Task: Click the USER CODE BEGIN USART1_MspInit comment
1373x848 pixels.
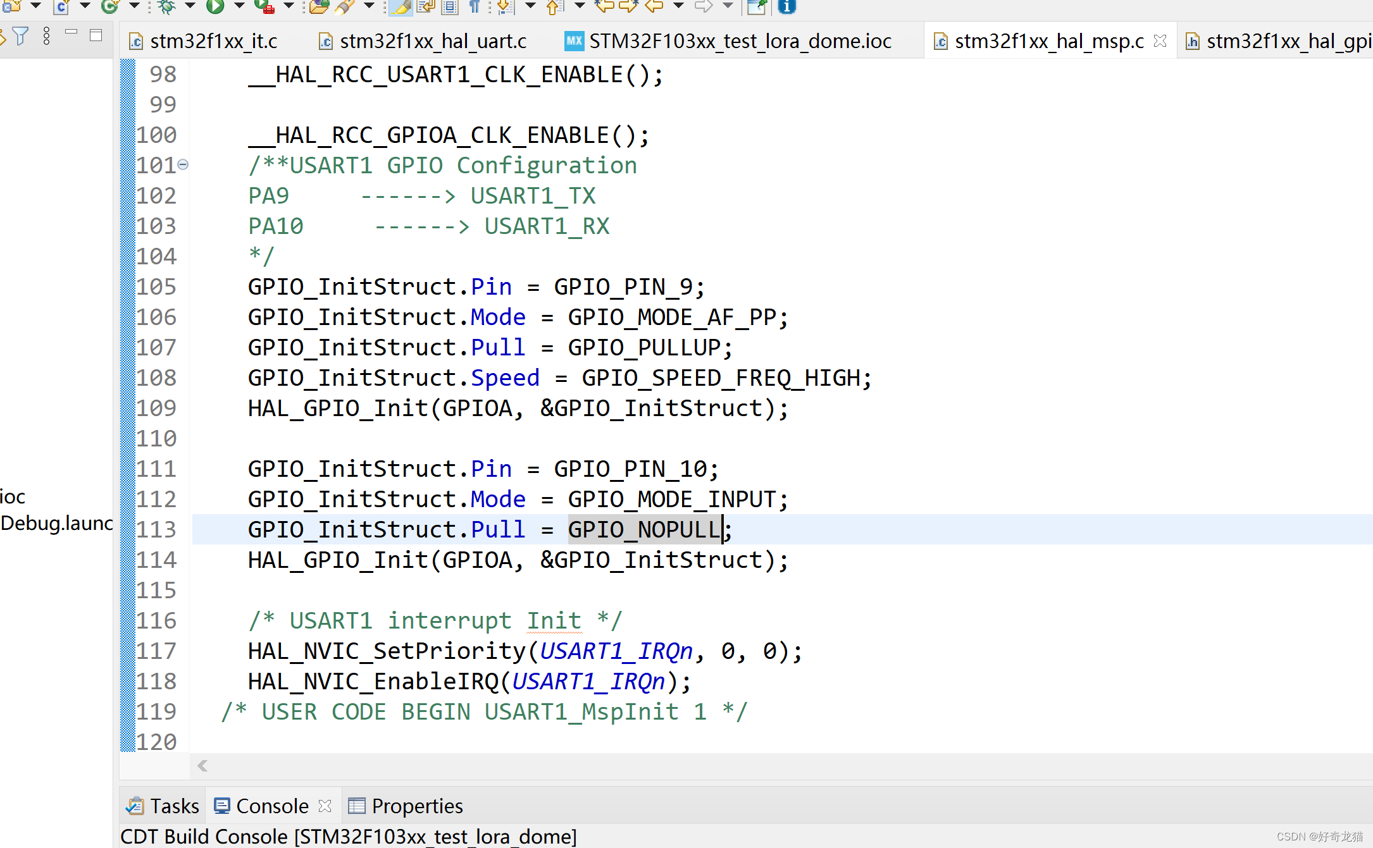Action: [x=484, y=711]
